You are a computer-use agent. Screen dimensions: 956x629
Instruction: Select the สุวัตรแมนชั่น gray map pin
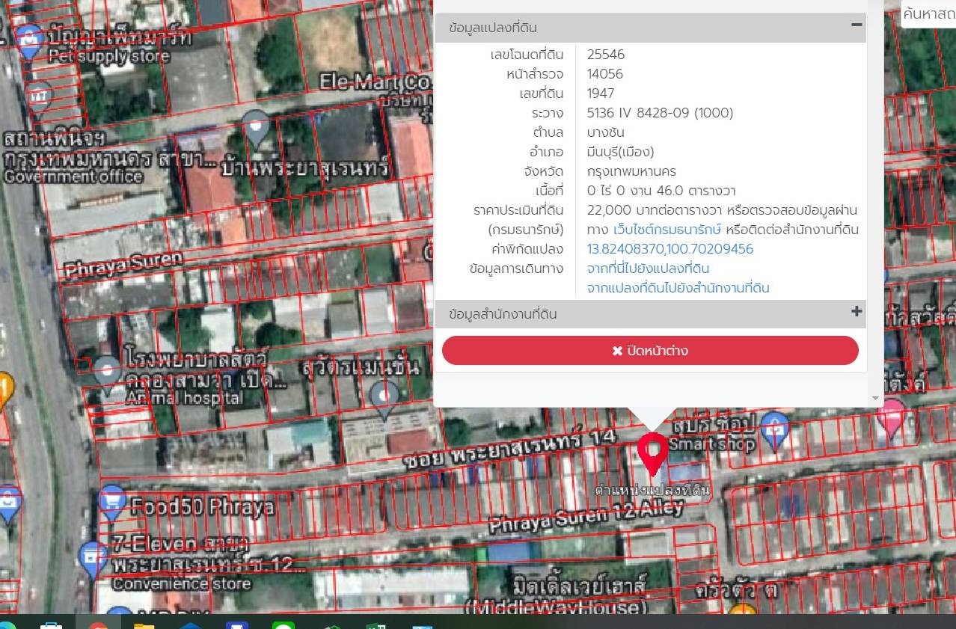click(x=385, y=399)
